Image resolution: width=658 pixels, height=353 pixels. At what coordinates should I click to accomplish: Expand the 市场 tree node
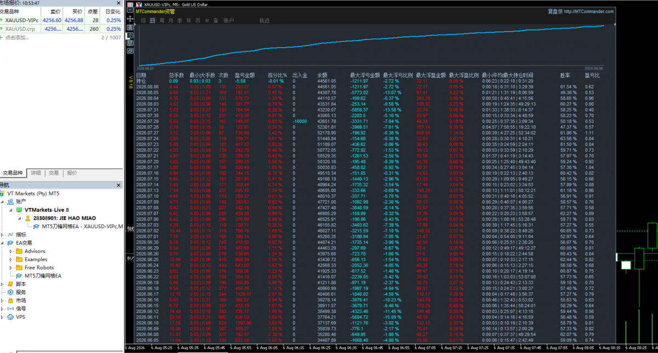[x=2, y=300]
